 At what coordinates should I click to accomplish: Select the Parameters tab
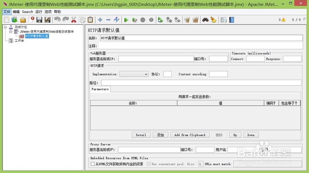click(x=100, y=89)
